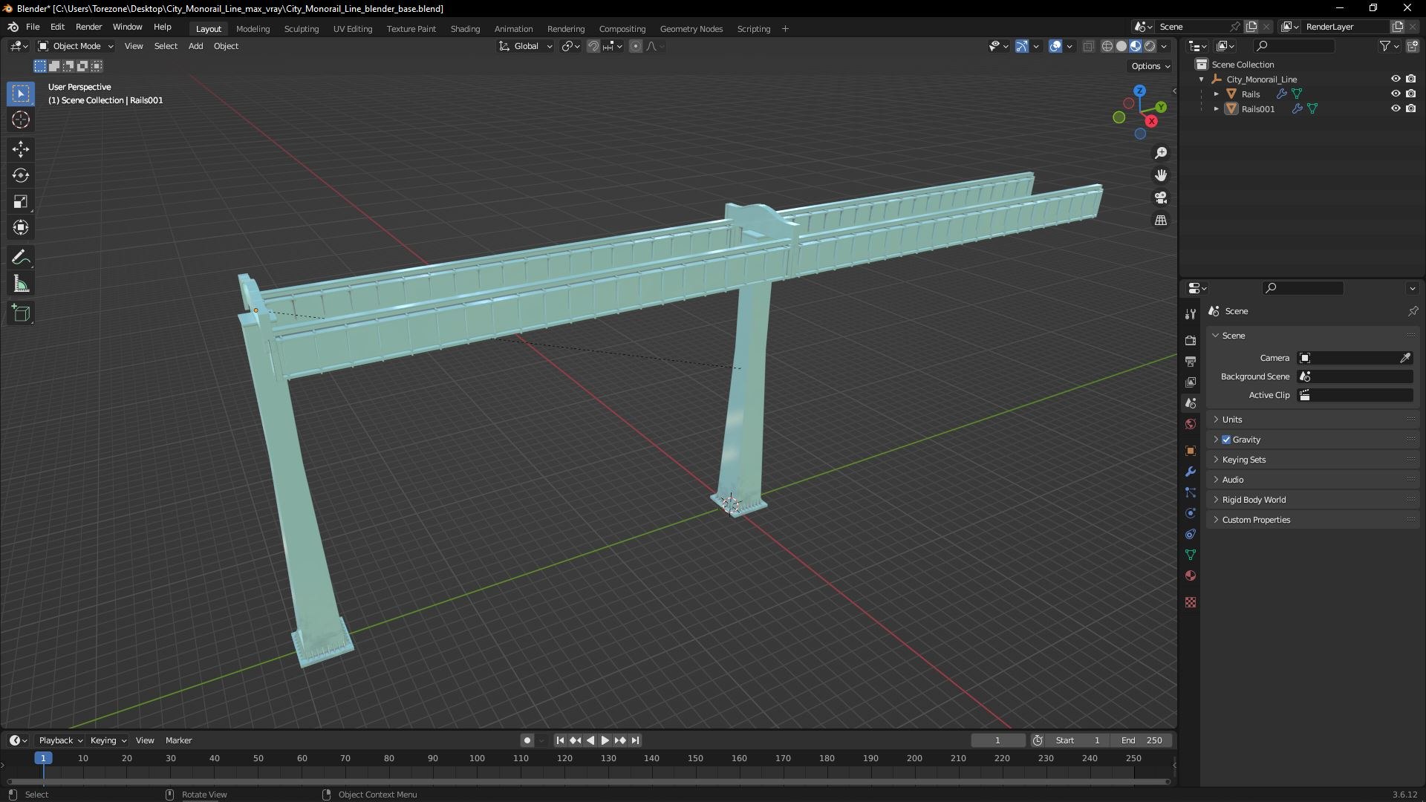
Task: Open the viewport Options dropdown
Action: 1150,66
